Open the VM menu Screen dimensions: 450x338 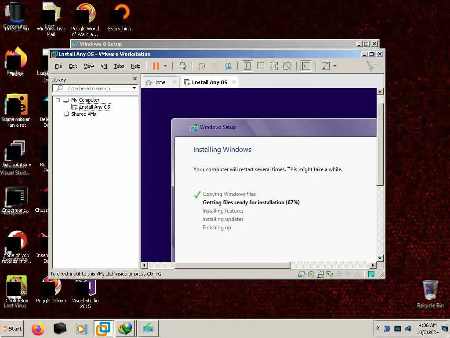(x=104, y=66)
